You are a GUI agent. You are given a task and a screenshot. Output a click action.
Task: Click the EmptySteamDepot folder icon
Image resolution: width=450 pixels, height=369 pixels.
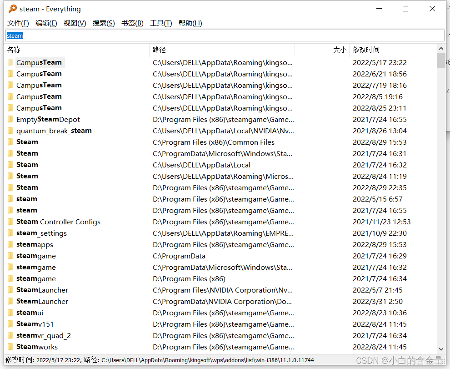tap(10, 119)
